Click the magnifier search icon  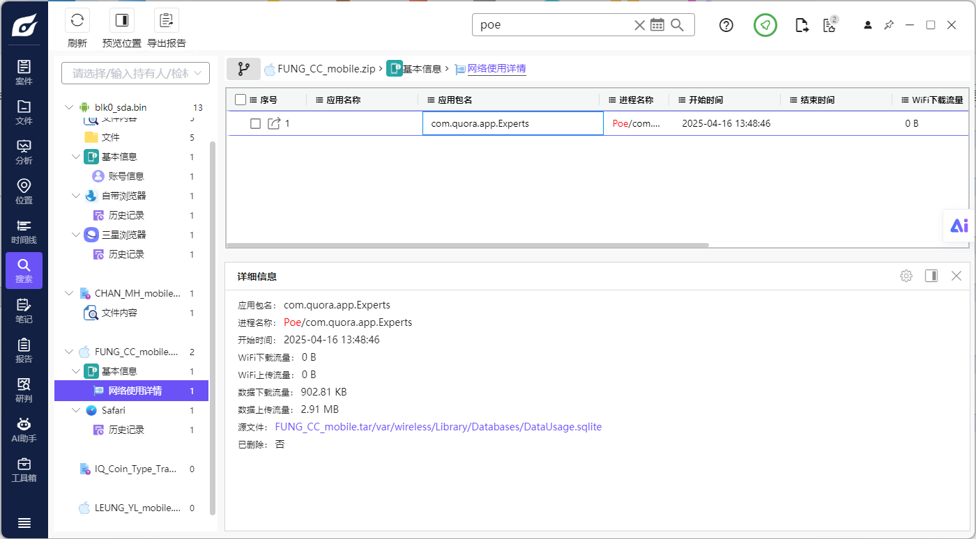point(678,25)
